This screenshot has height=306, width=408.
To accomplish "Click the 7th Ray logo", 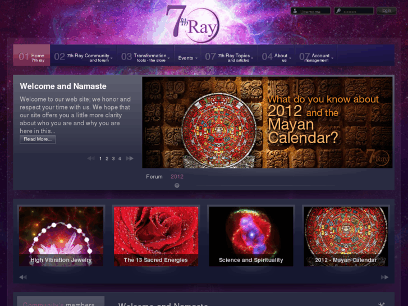I will tap(192, 24).
